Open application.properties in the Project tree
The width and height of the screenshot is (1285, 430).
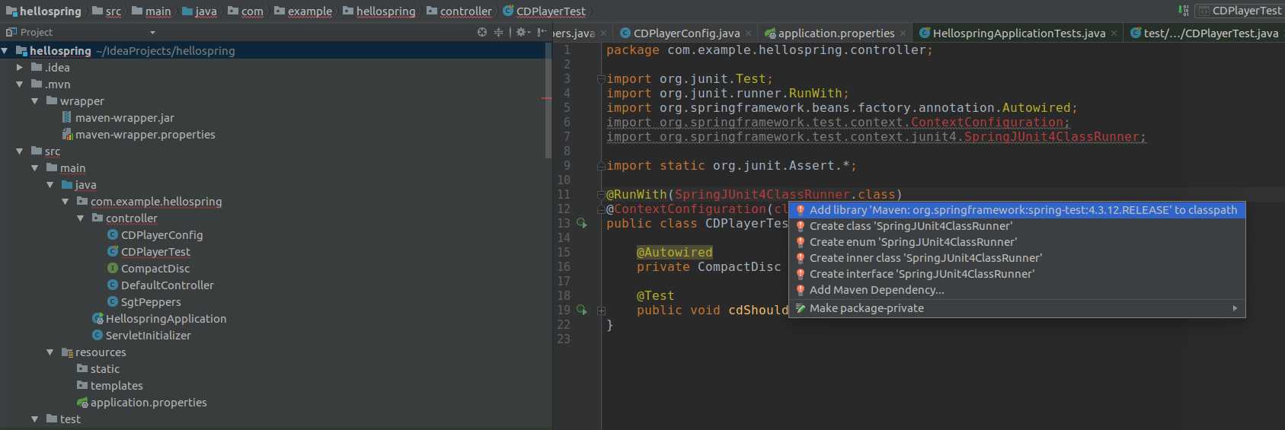click(141, 403)
